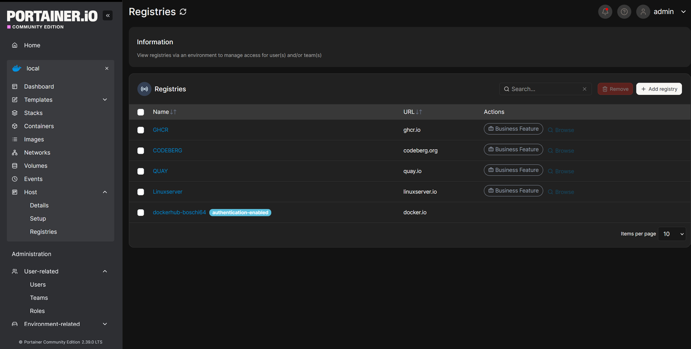Click the Stacks layers icon
691x349 pixels.
click(15, 113)
